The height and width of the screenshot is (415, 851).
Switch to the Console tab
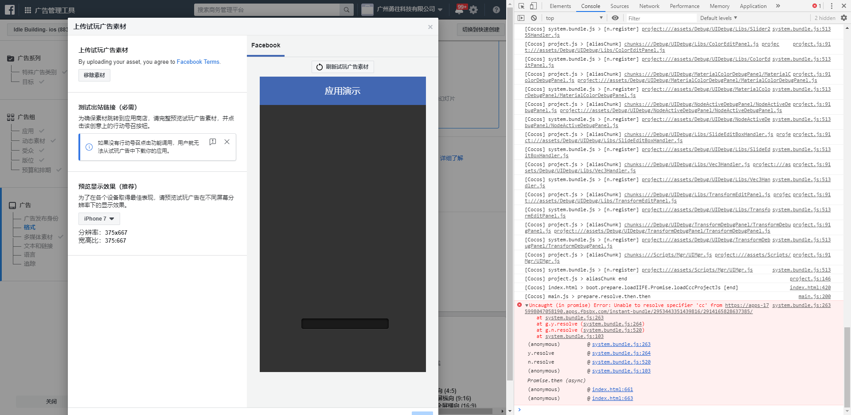(x=591, y=6)
